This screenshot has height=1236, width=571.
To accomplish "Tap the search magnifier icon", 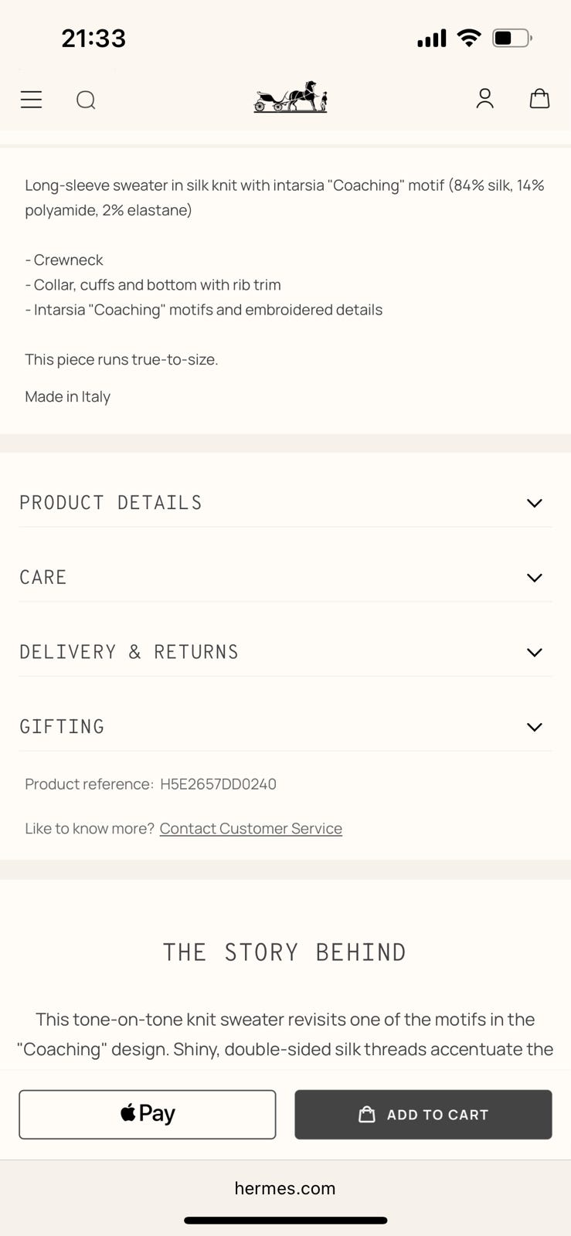I will pos(86,100).
